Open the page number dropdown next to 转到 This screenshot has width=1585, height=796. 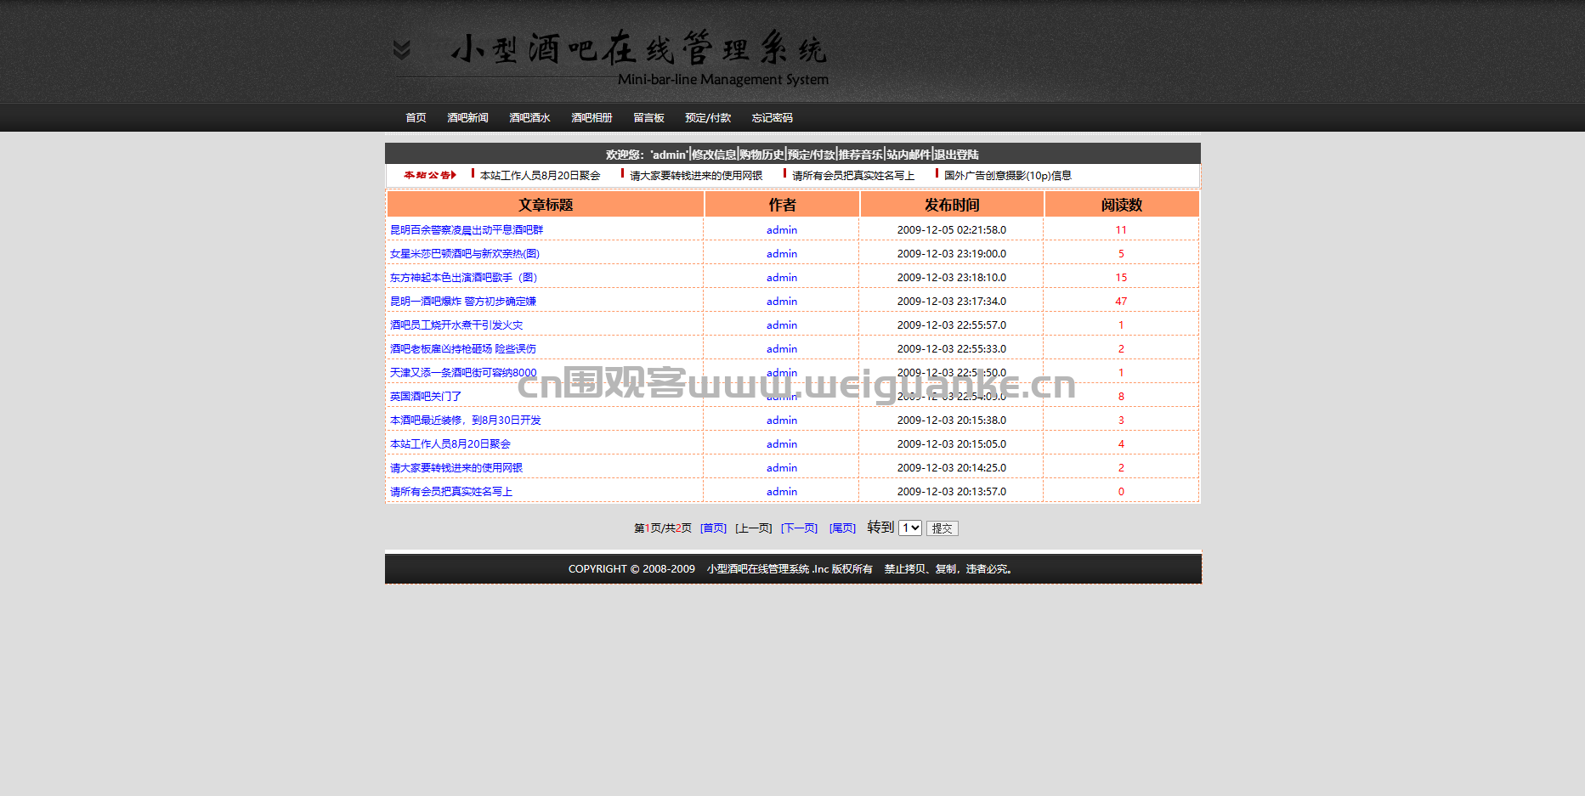[x=909, y=528]
